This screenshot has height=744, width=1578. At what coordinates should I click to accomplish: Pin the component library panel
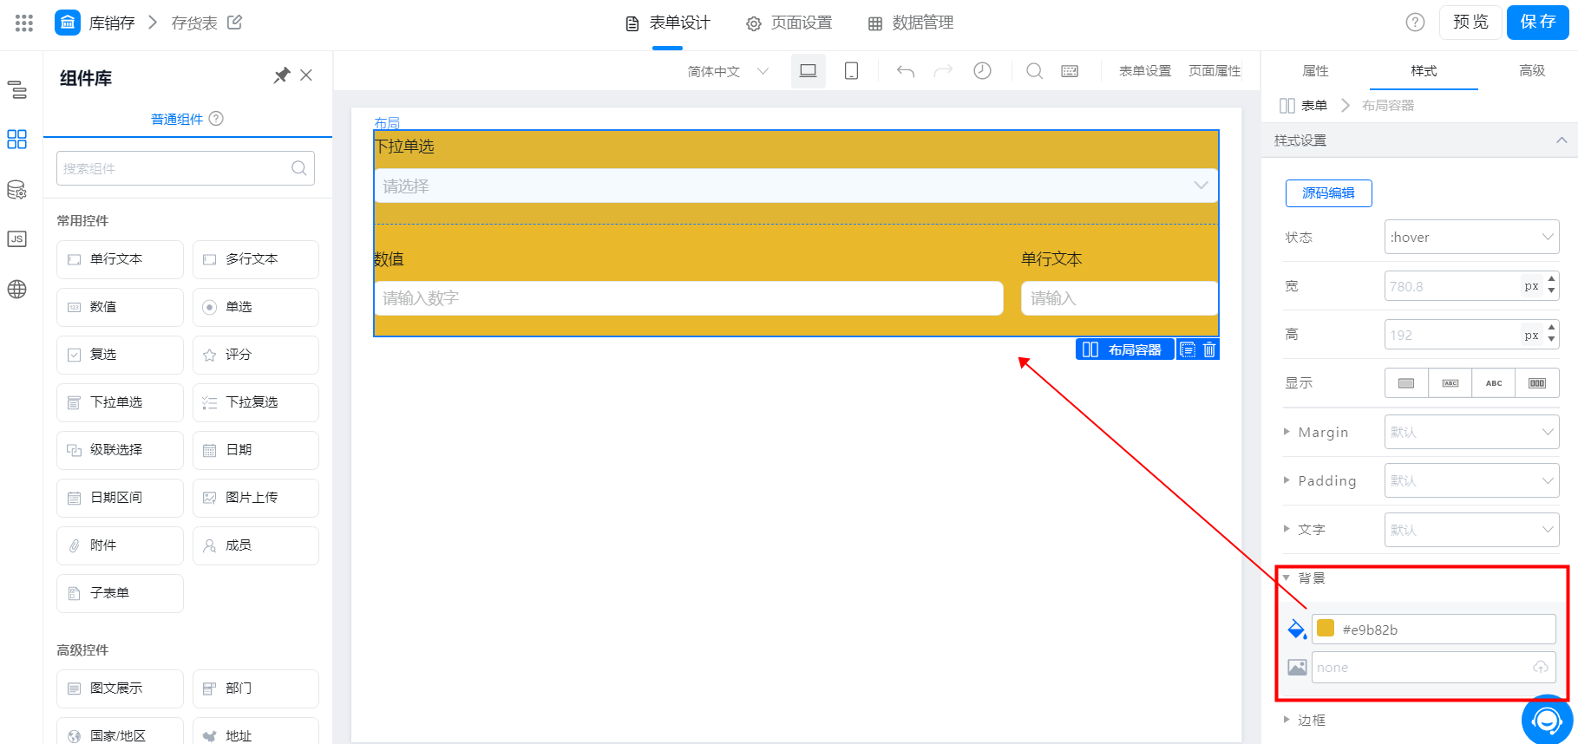(281, 76)
